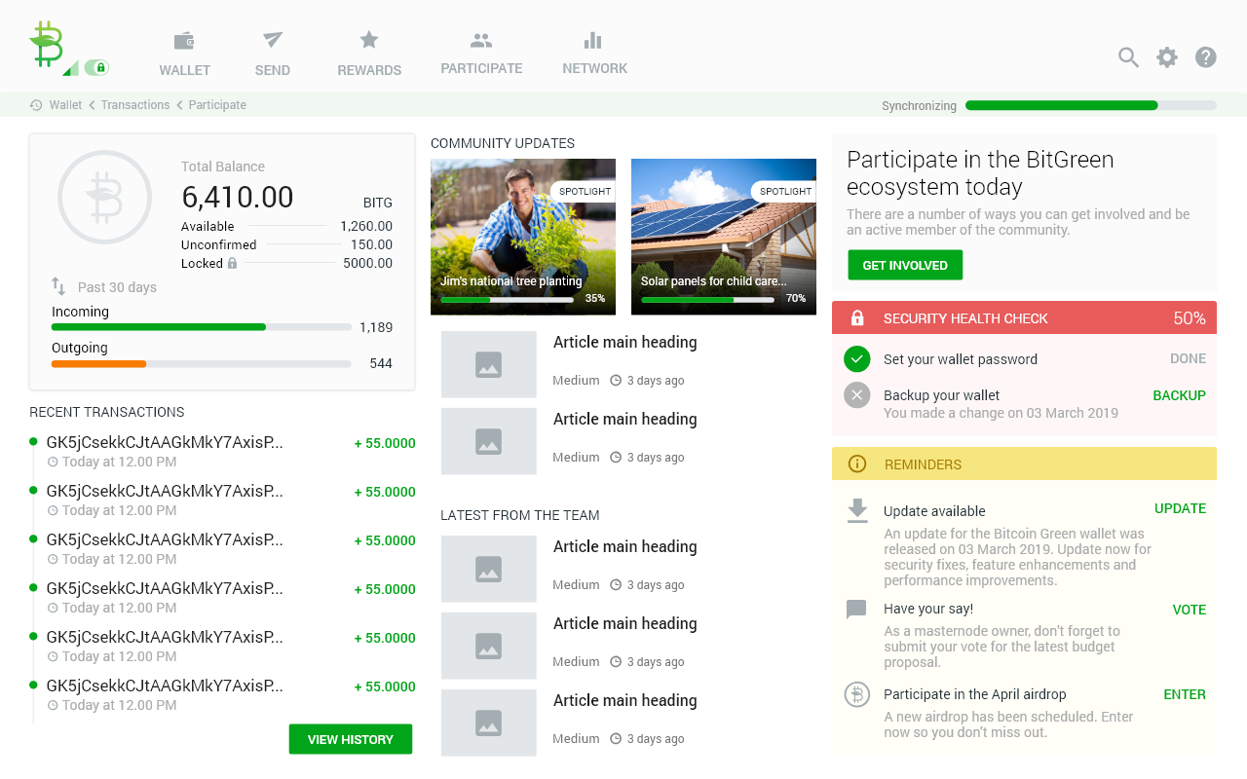
Task: Click the speech bubble Have your say icon
Action: click(x=857, y=610)
